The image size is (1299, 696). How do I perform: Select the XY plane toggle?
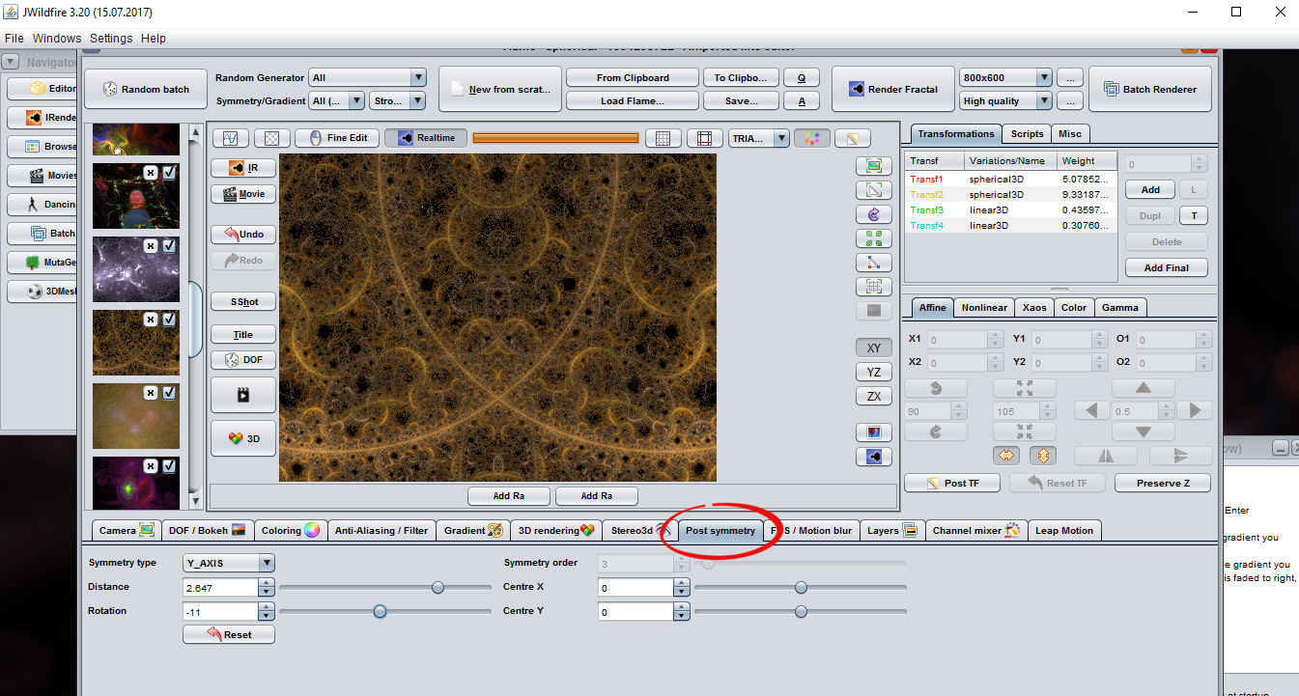pyautogui.click(x=874, y=348)
